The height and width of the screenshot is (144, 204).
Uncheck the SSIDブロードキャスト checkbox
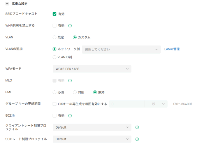(54, 14)
